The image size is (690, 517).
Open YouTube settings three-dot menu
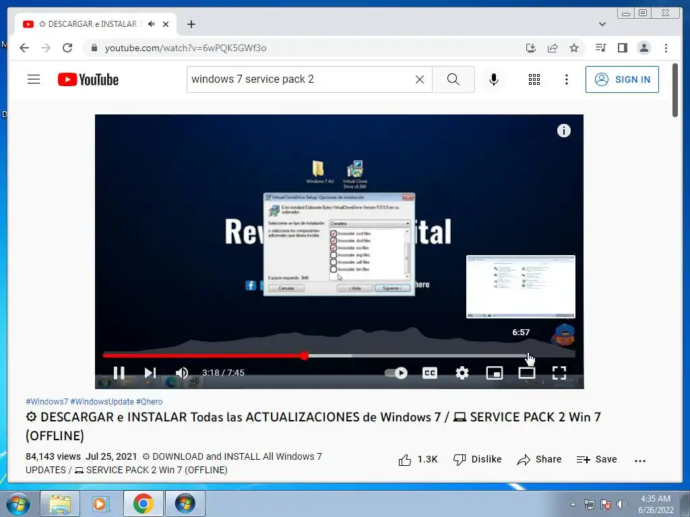point(566,79)
